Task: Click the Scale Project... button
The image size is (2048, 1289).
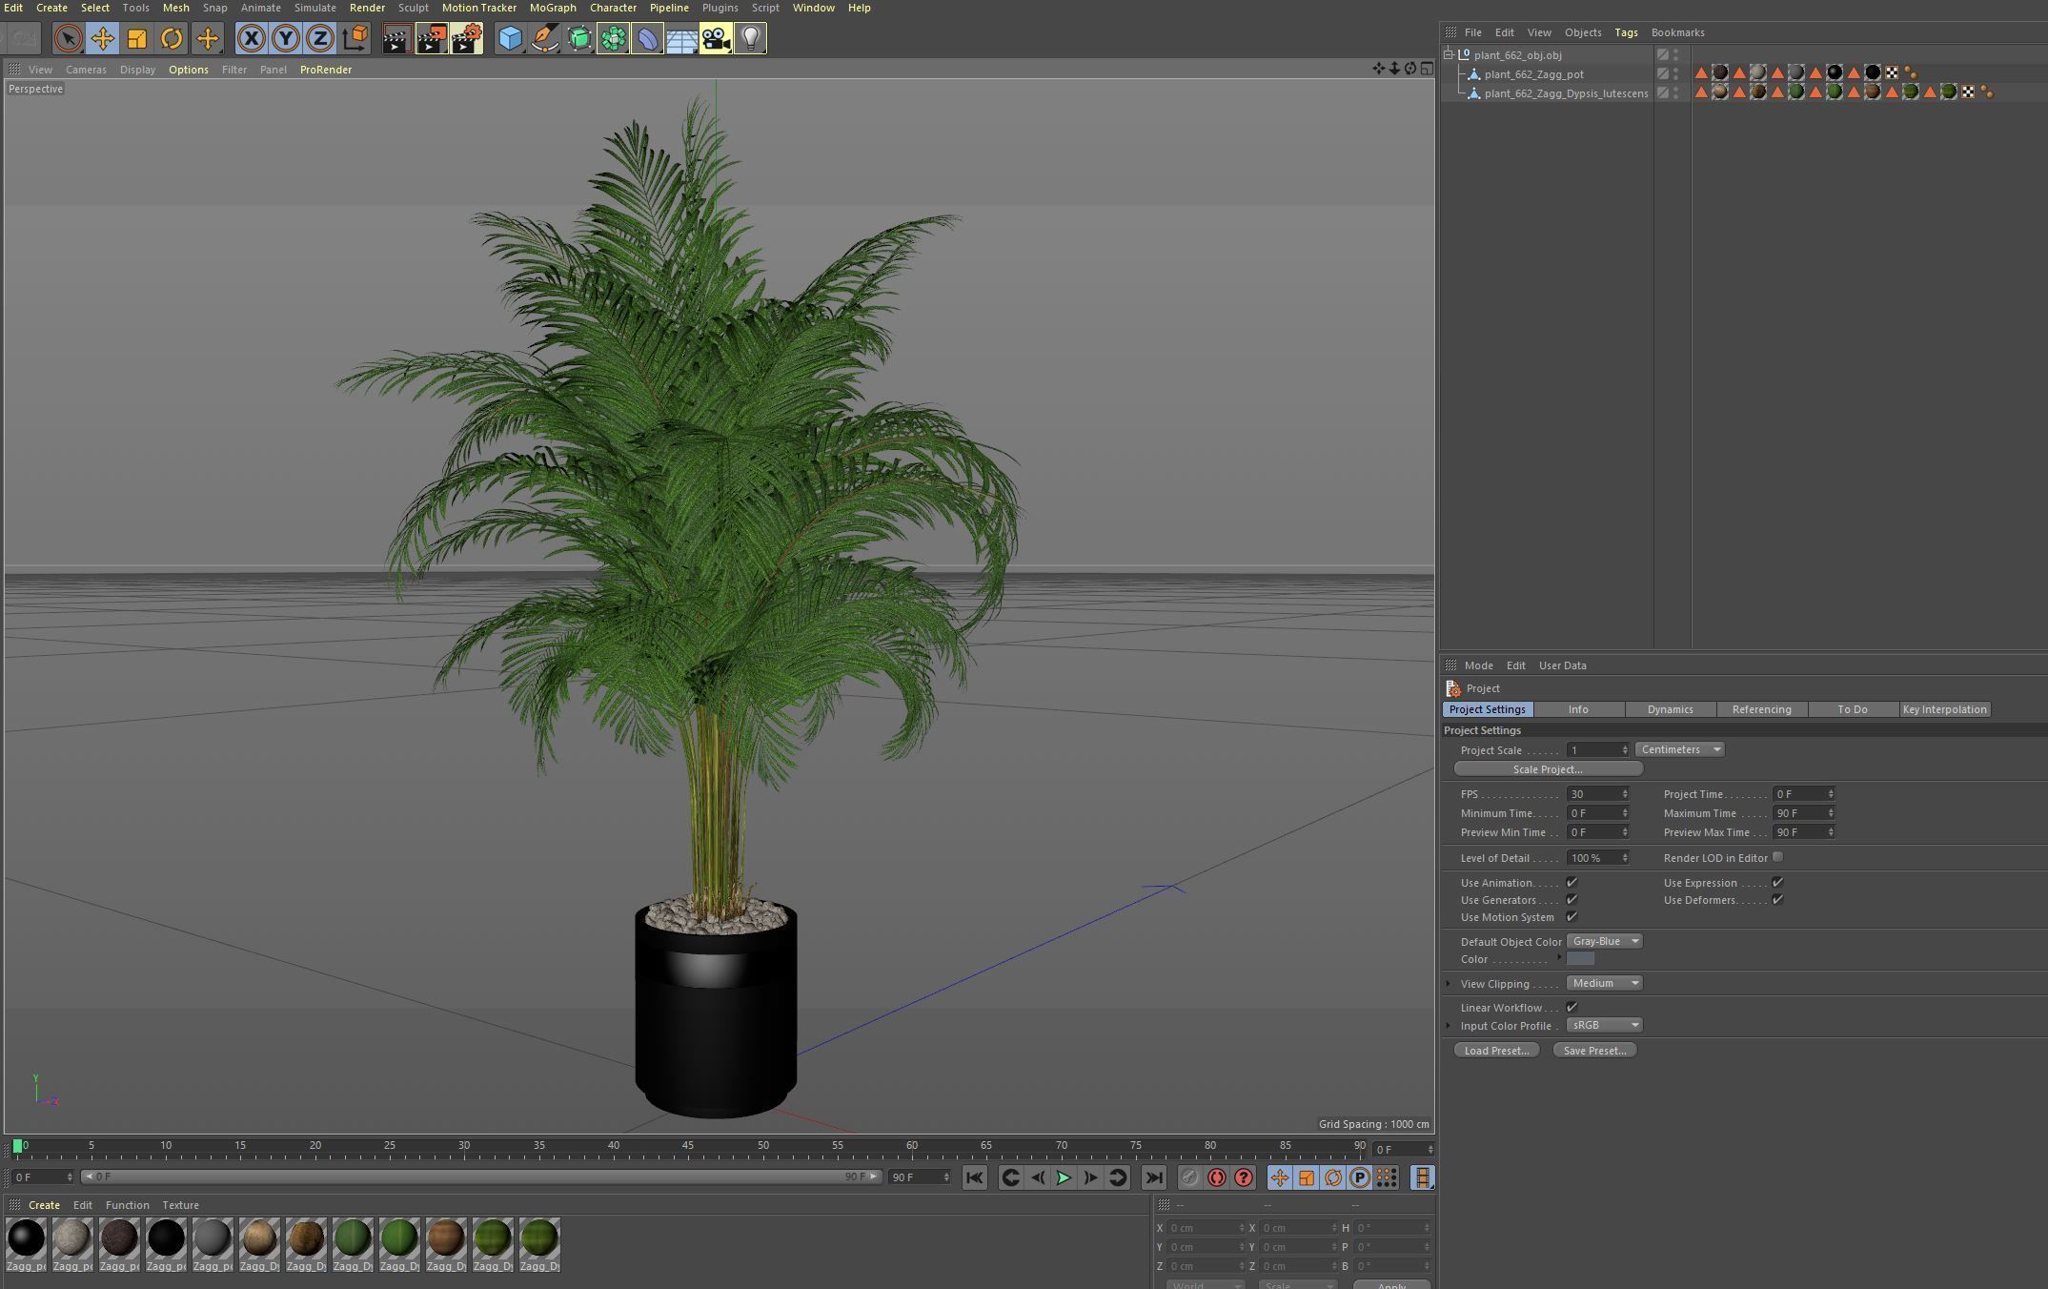Action: click(x=1547, y=769)
